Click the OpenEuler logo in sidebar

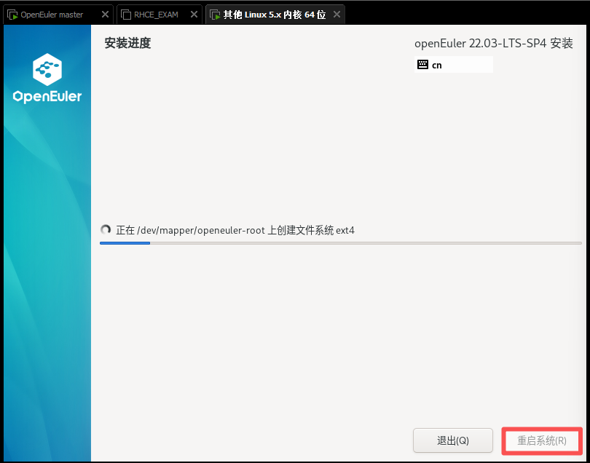47,78
